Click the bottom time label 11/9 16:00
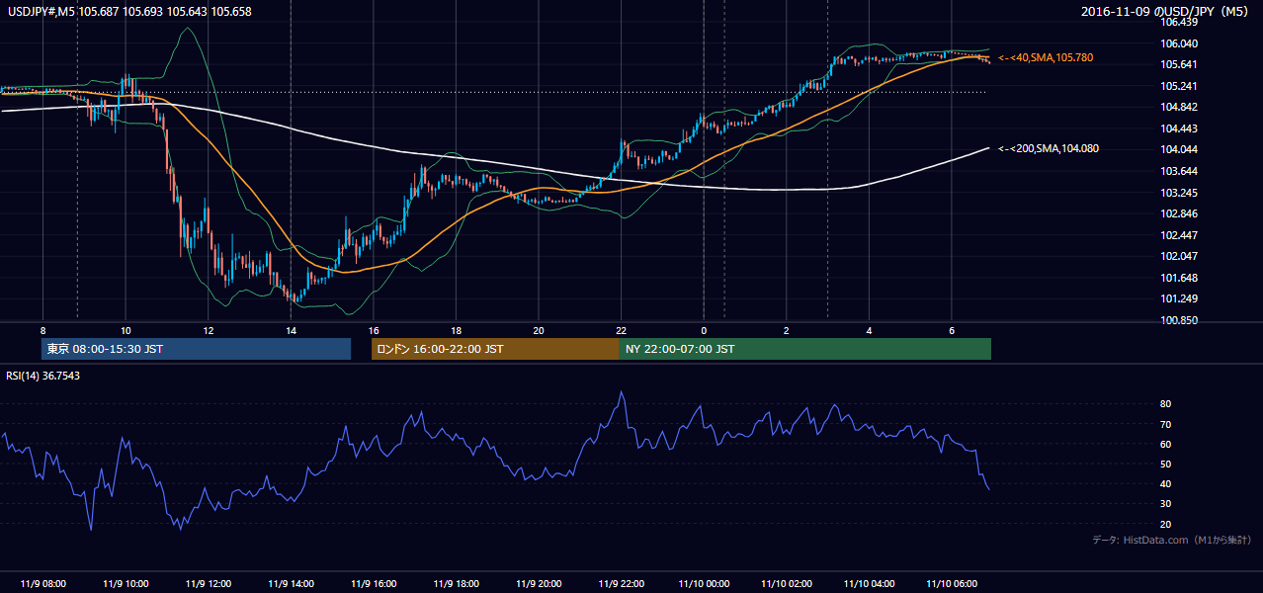The height and width of the screenshot is (593, 1263). (374, 583)
